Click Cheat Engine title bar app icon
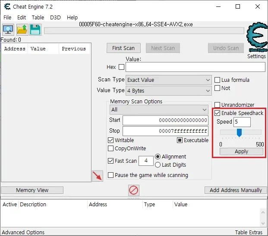 click(7, 6)
